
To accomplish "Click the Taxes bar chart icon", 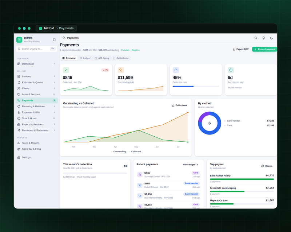I will 19,143.
